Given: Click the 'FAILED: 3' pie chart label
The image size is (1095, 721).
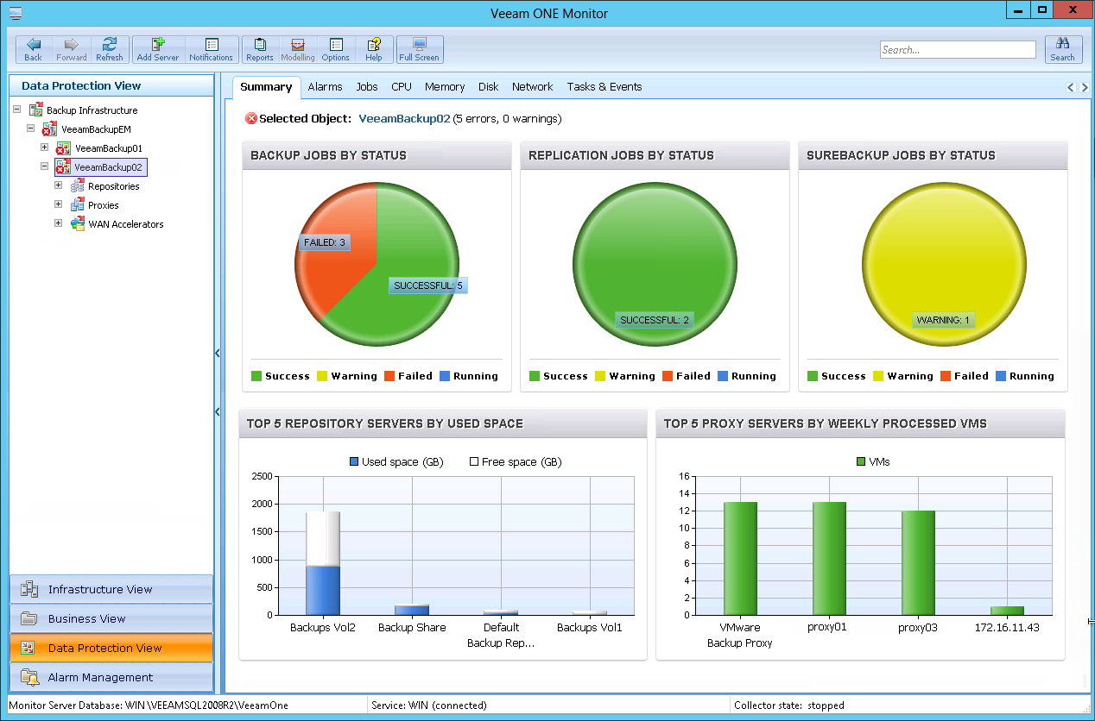Looking at the screenshot, I should pos(325,243).
